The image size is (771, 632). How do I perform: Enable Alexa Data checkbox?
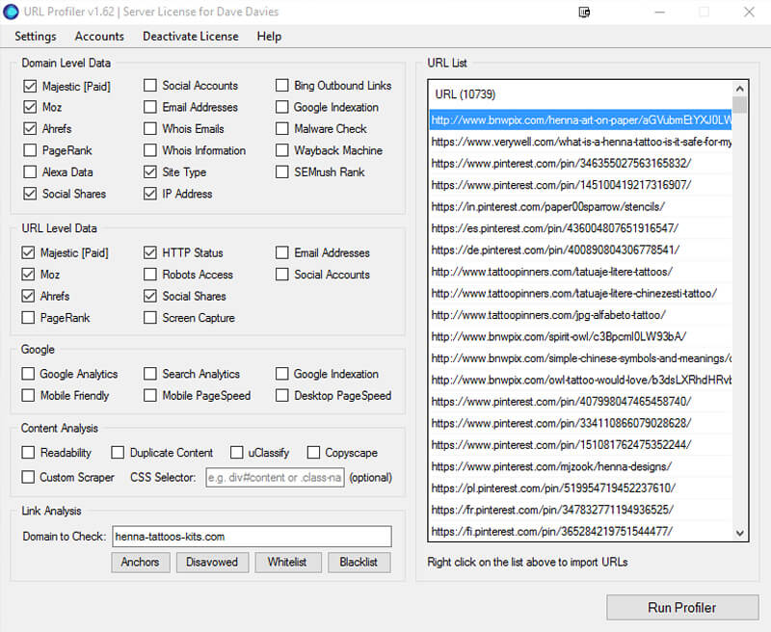[x=30, y=171]
